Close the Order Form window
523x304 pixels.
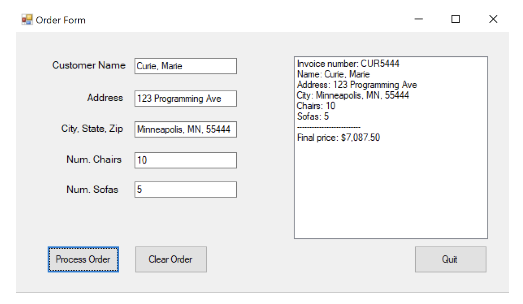493,19
